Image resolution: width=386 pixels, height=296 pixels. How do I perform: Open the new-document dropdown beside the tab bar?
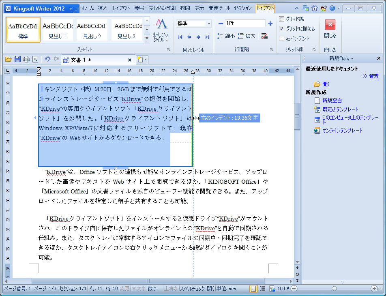tap(143, 59)
